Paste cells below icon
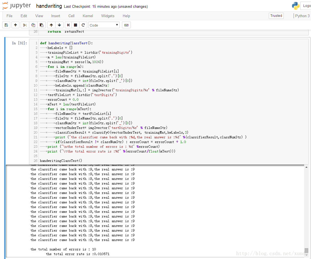The image size is (311, 259). point(41,25)
